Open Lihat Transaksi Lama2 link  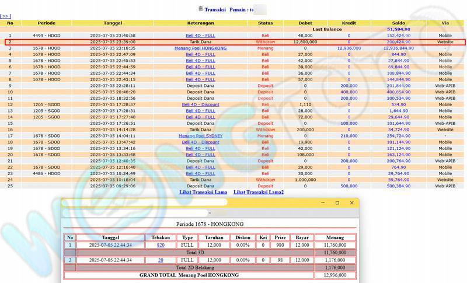click(258, 192)
